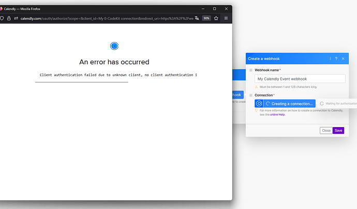357x209 pixels.
Task: Click the help question mark in webhook dialog
Action: 336,59
